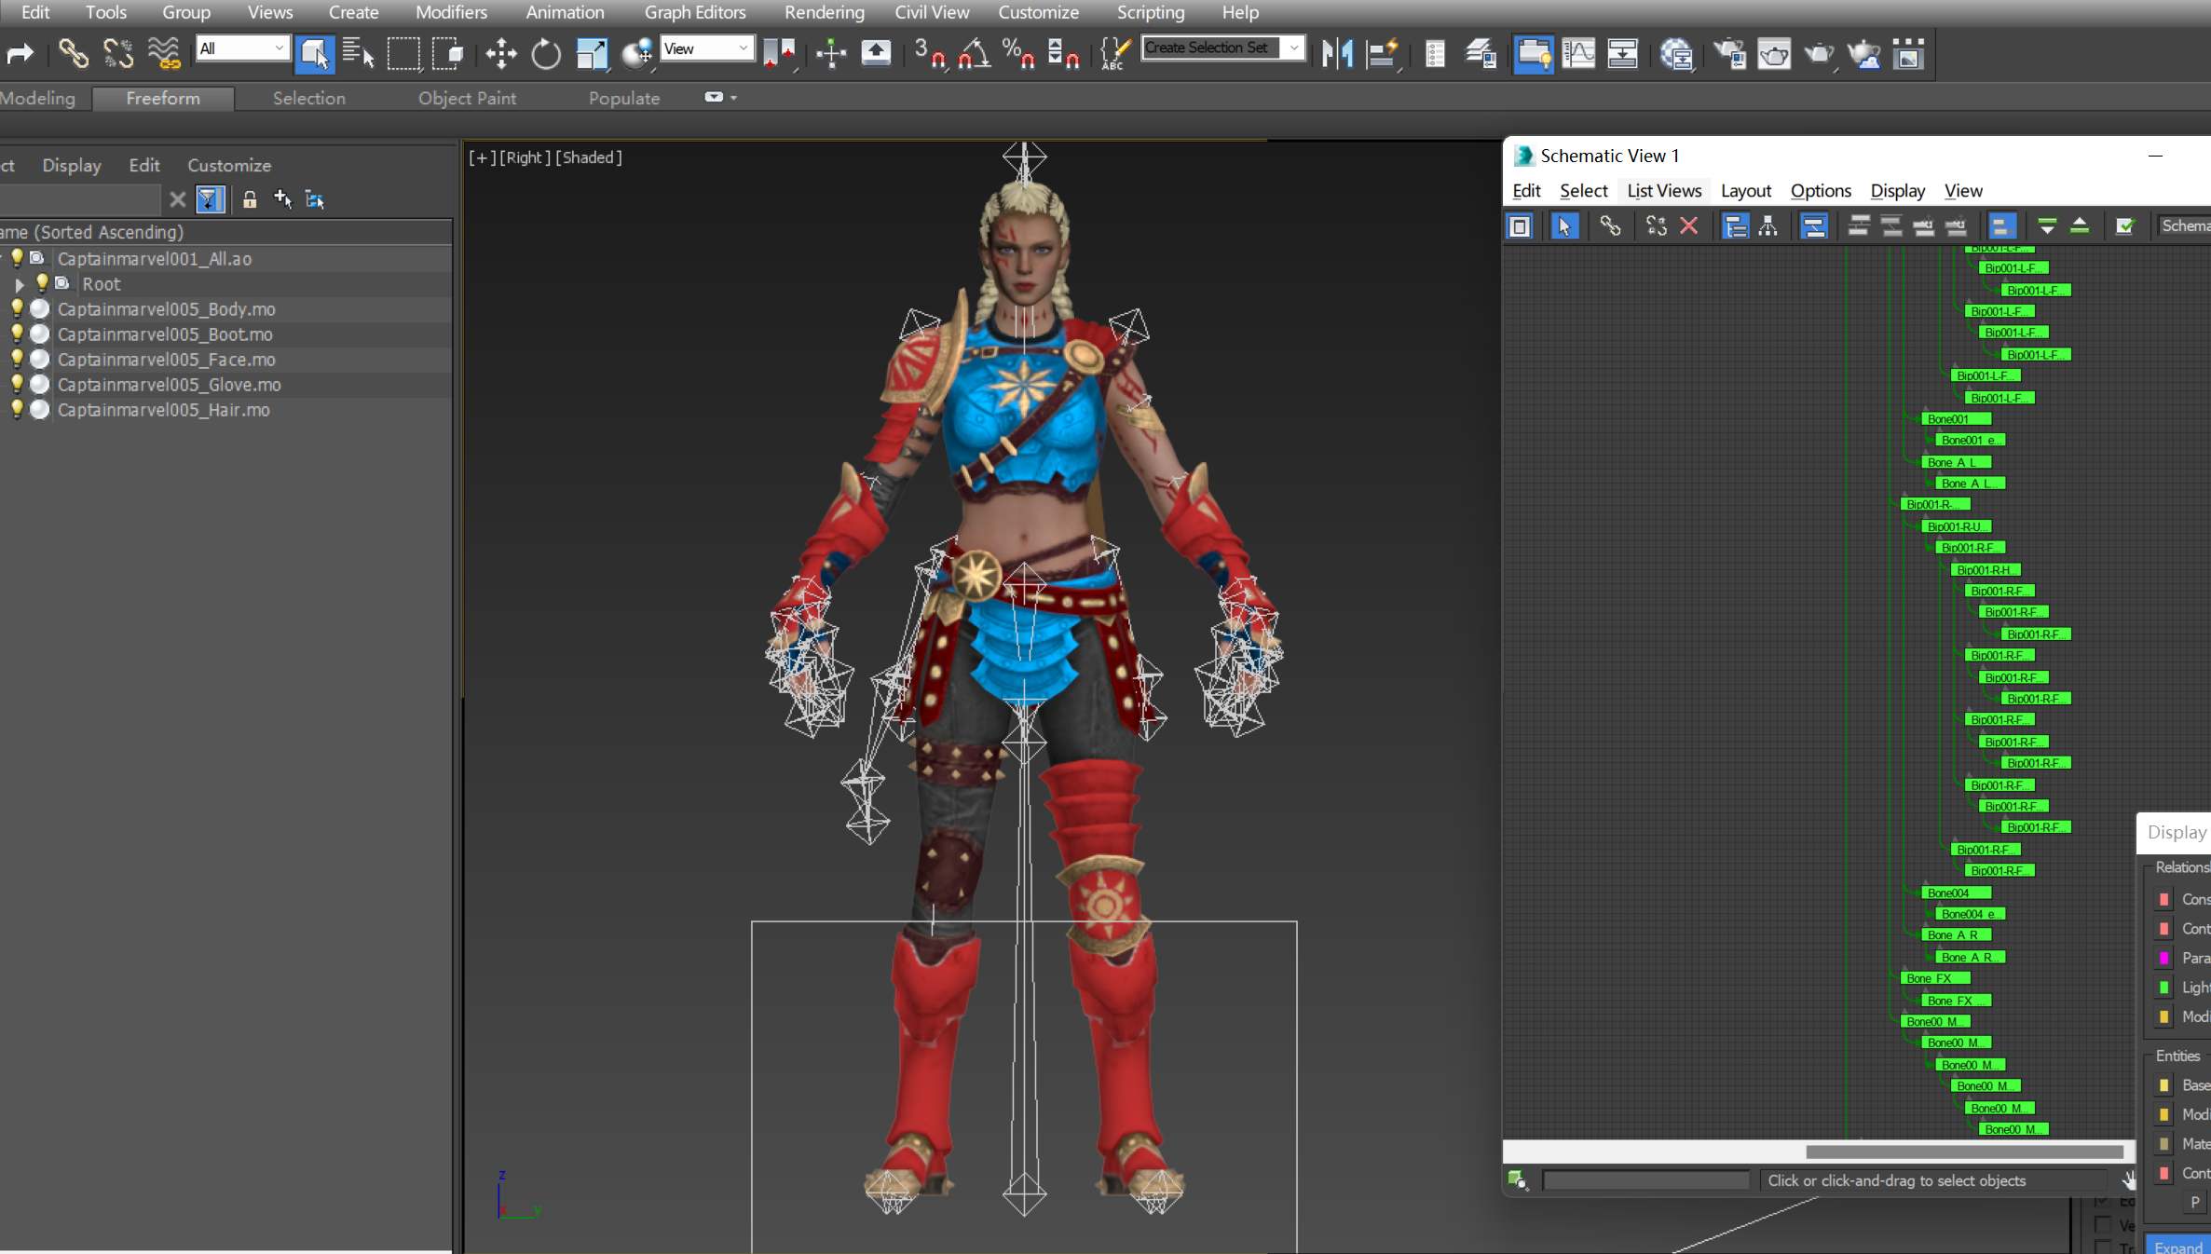Open the Render Setup teapot icon
This screenshot has width=2211, height=1254.
point(1730,53)
